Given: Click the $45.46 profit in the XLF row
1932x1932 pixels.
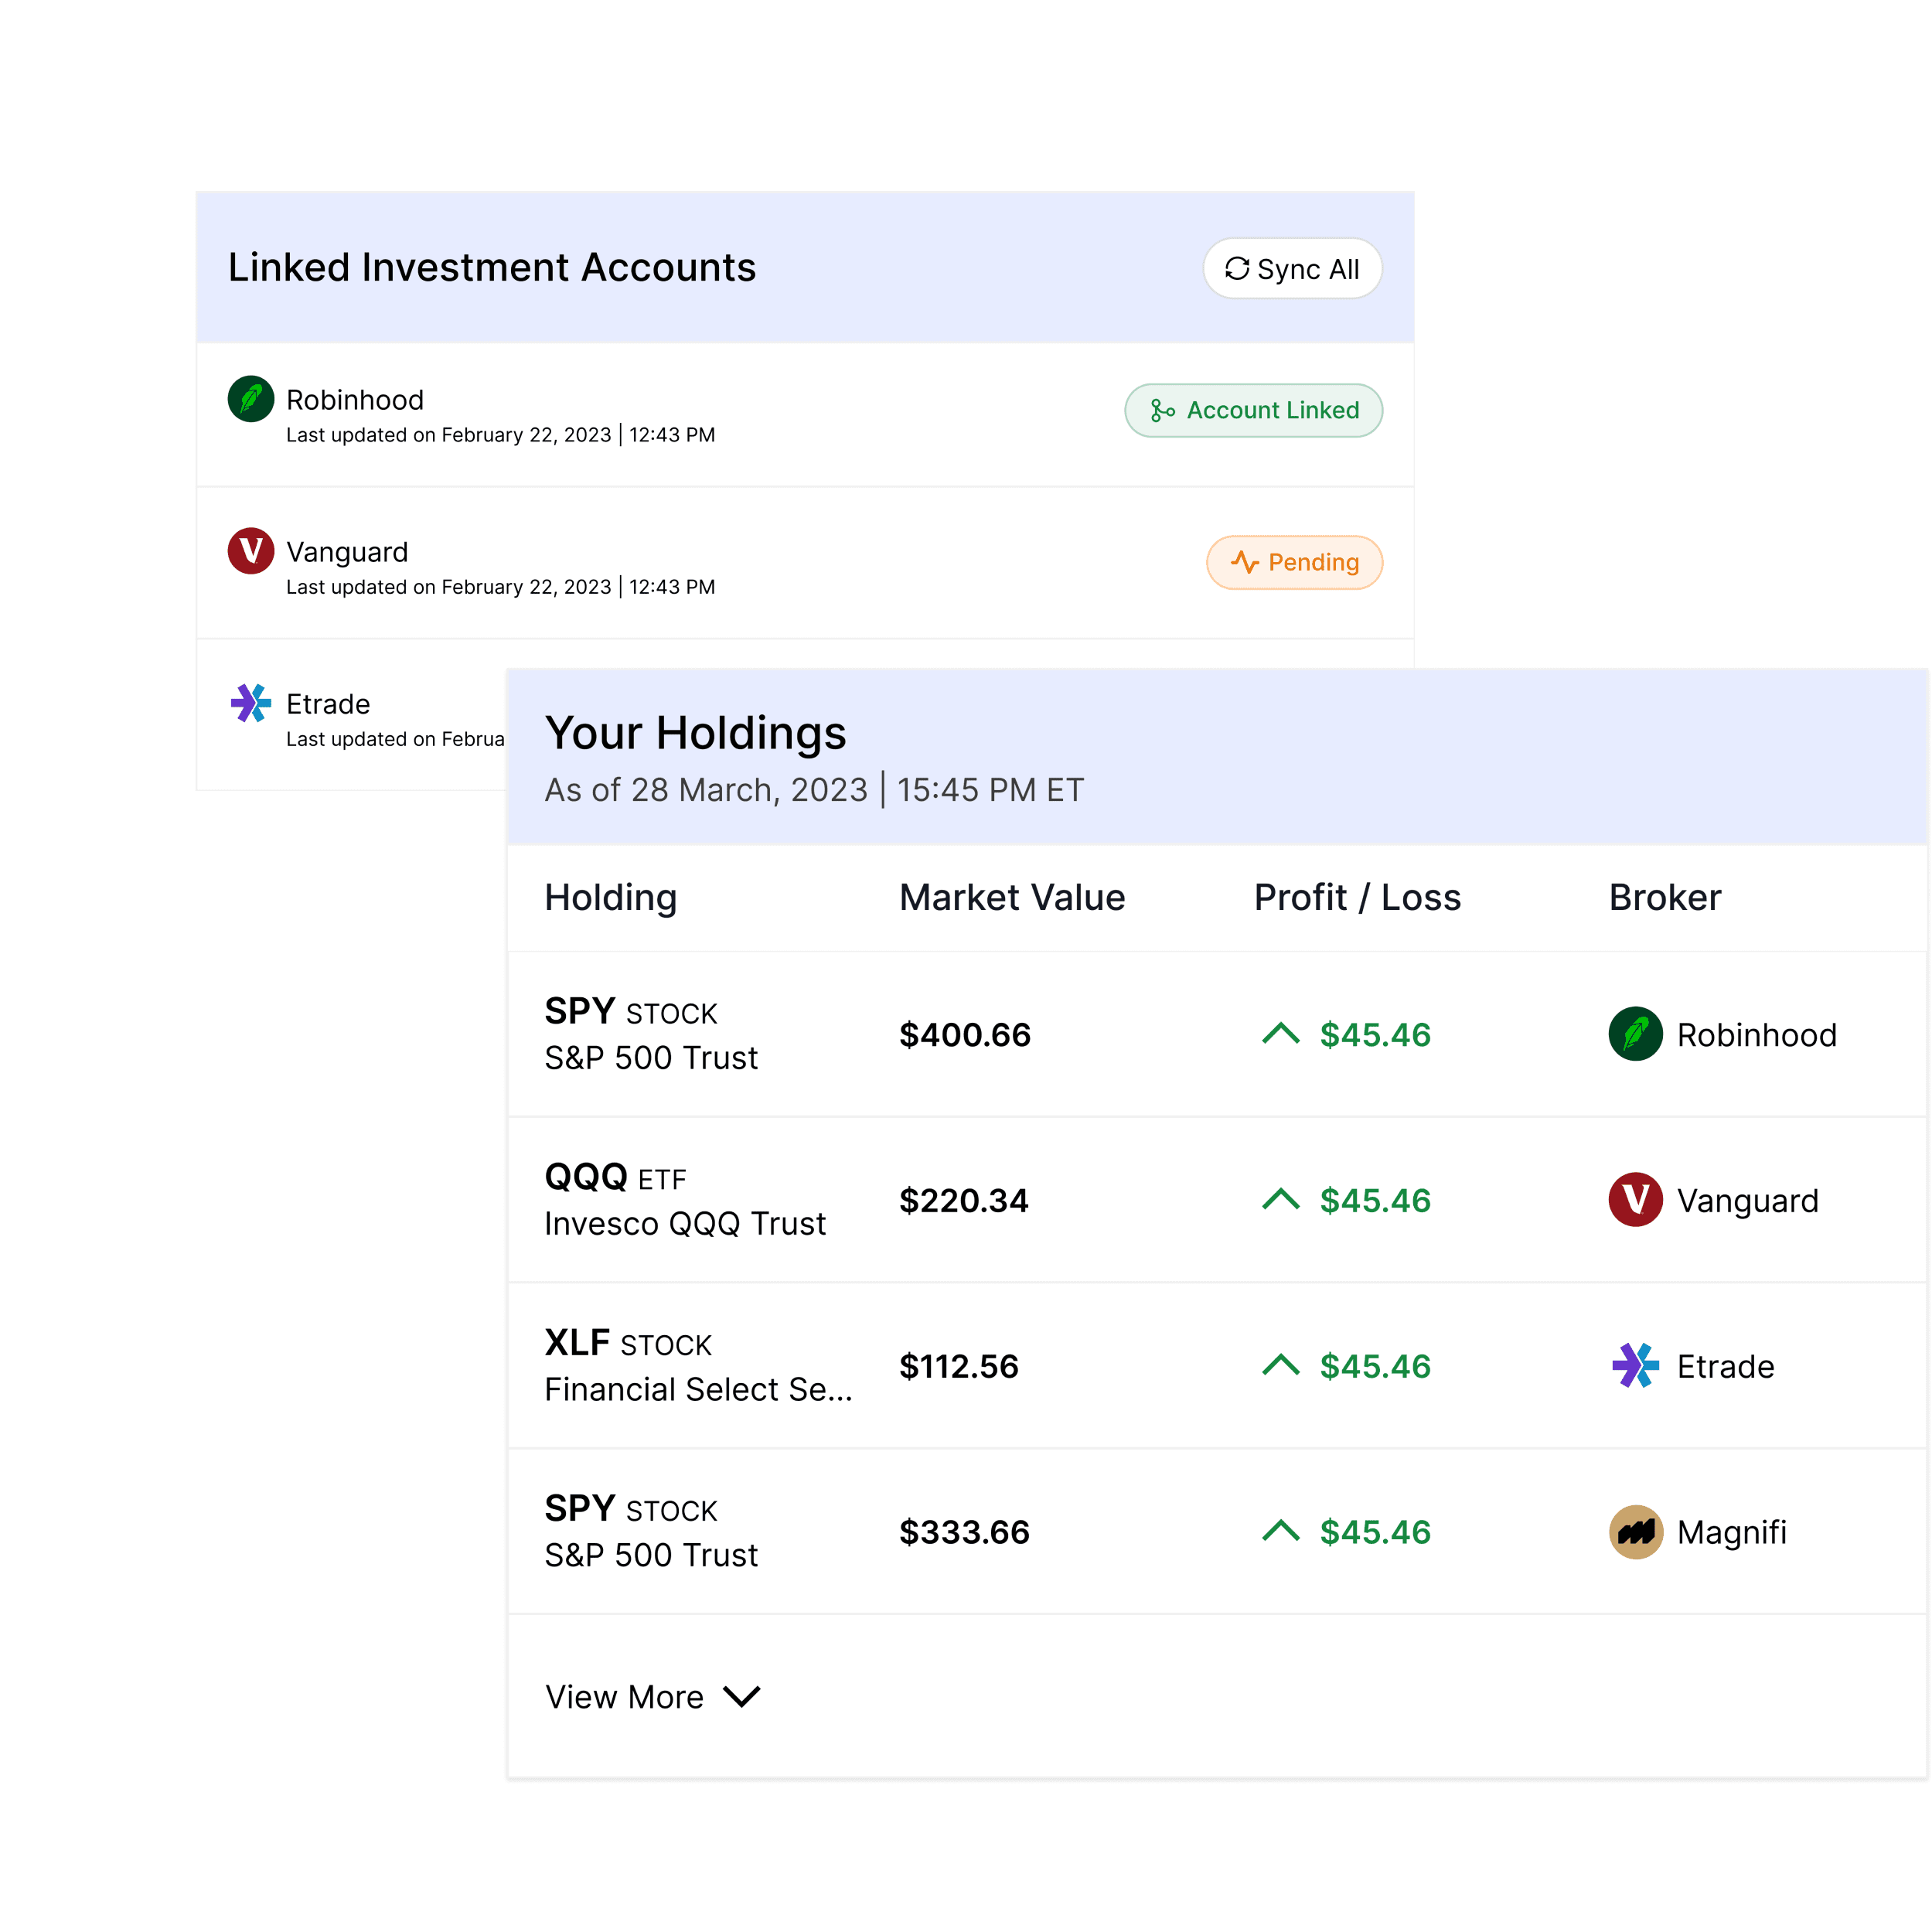Looking at the screenshot, I should pos(1375,1367).
